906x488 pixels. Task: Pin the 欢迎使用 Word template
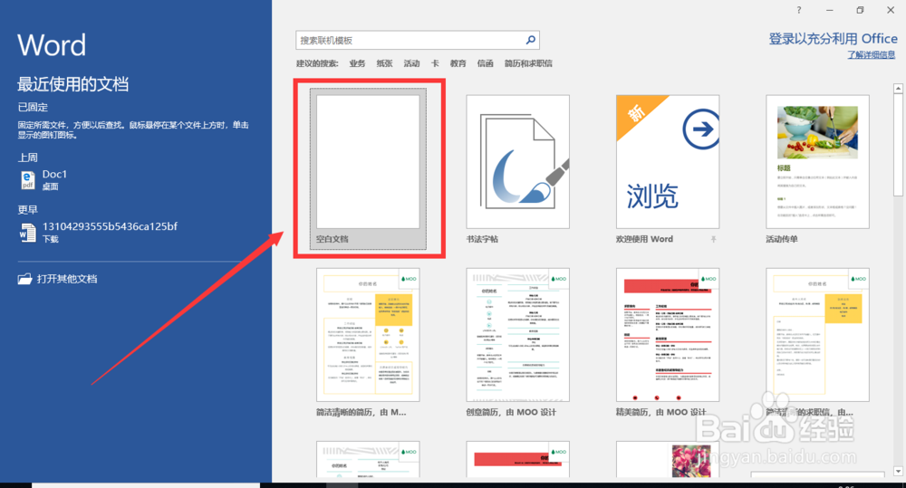(714, 239)
